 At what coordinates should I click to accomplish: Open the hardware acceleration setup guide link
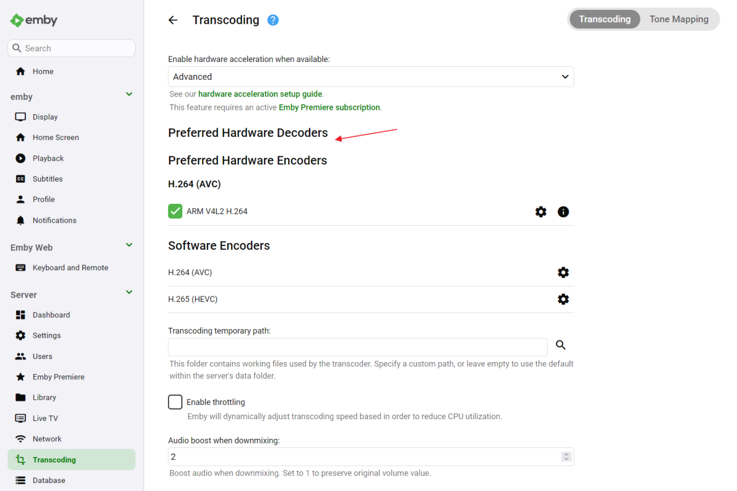tap(260, 94)
